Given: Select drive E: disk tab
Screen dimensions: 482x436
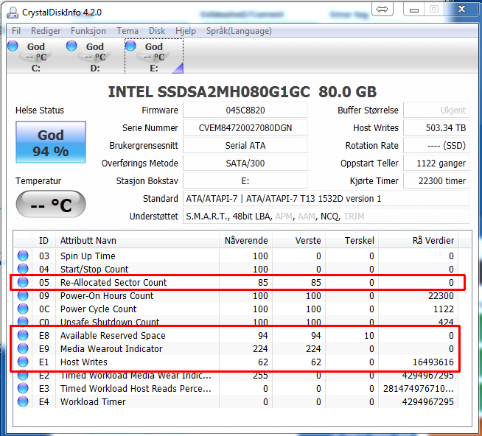Looking at the screenshot, I should (154, 57).
